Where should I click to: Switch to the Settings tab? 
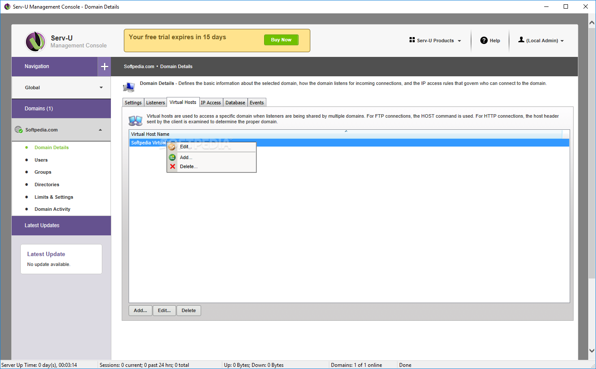coord(133,103)
